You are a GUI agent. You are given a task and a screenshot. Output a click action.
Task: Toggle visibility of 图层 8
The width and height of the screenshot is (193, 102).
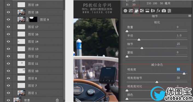8,78
